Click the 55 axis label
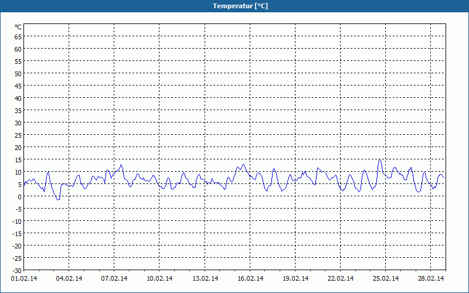 click(18, 62)
